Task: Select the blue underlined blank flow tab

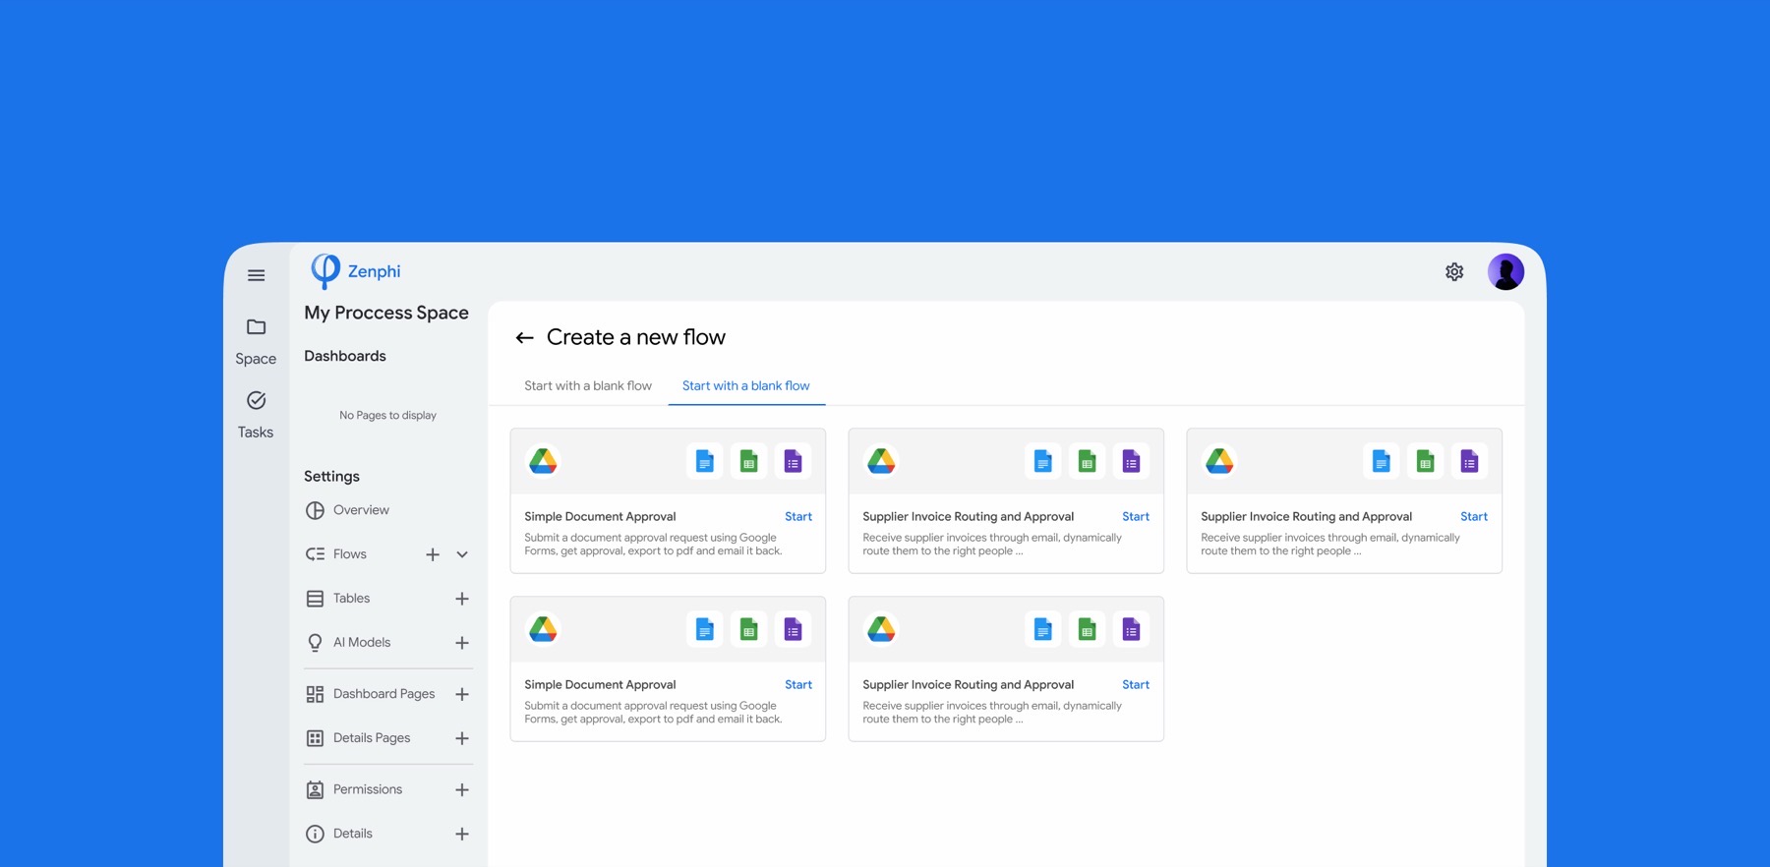Action: click(746, 385)
